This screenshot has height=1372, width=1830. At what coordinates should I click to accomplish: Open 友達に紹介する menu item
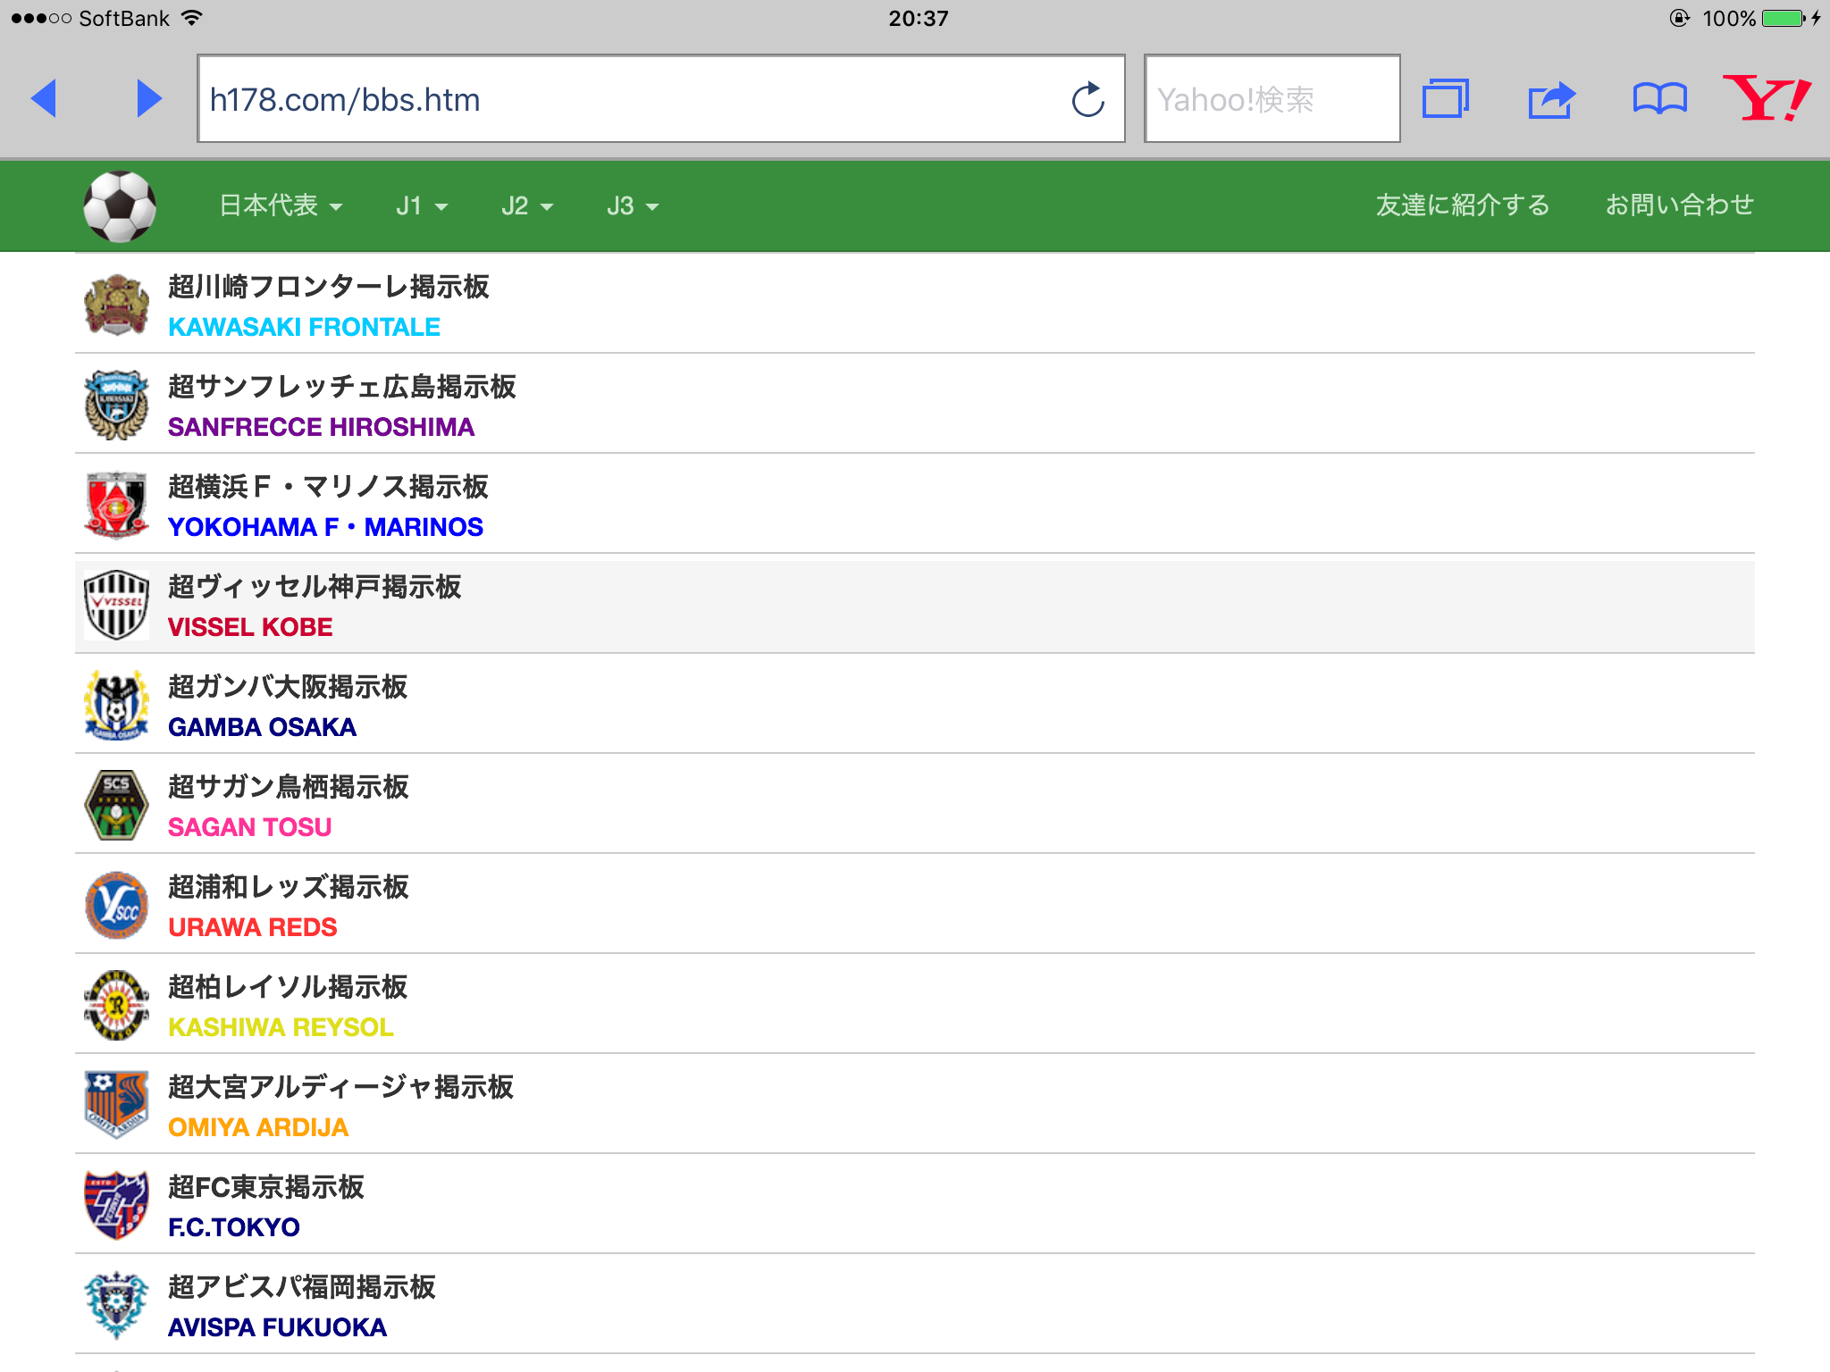coord(1462,205)
